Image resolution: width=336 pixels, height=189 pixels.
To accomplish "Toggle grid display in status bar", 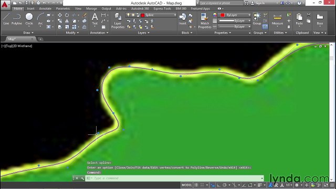I will pyautogui.click(x=196, y=185).
